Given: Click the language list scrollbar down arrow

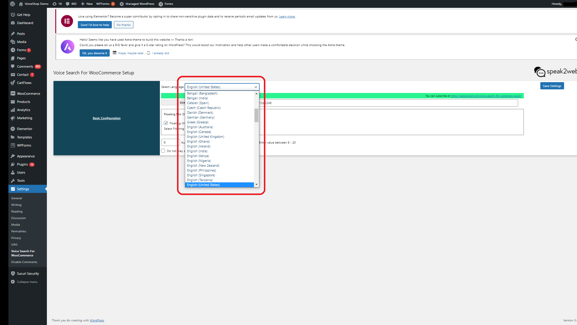Looking at the screenshot, I should click(256, 184).
